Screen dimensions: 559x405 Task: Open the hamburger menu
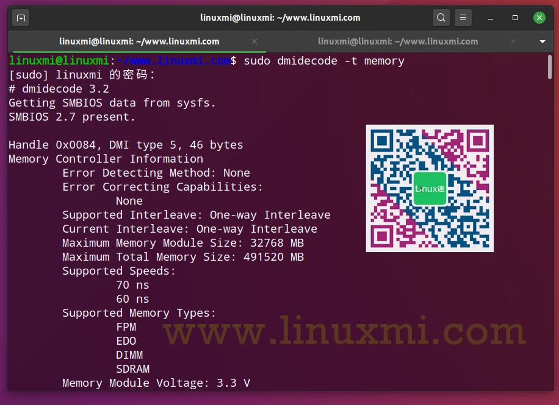(463, 18)
